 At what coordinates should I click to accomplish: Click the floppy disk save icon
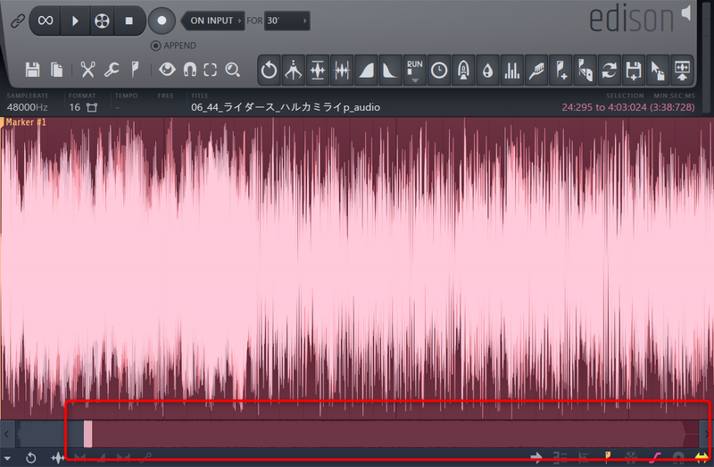pos(33,70)
